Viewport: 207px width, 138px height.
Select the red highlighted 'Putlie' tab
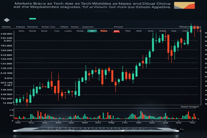[x=104, y=31]
